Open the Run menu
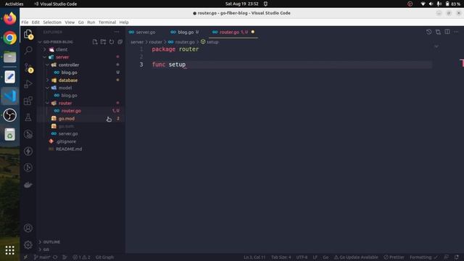This screenshot has width=464, height=261. (x=91, y=22)
